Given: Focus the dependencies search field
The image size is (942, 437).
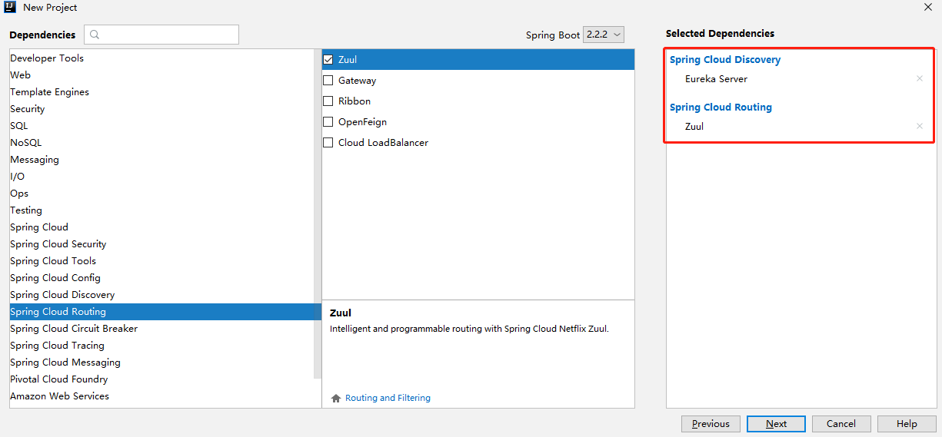Looking at the screenshot, I should click(x=169, y=35).
